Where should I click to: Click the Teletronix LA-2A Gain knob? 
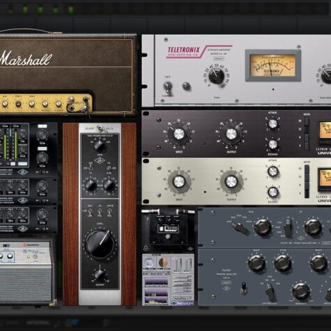click(x=217, y=76)
